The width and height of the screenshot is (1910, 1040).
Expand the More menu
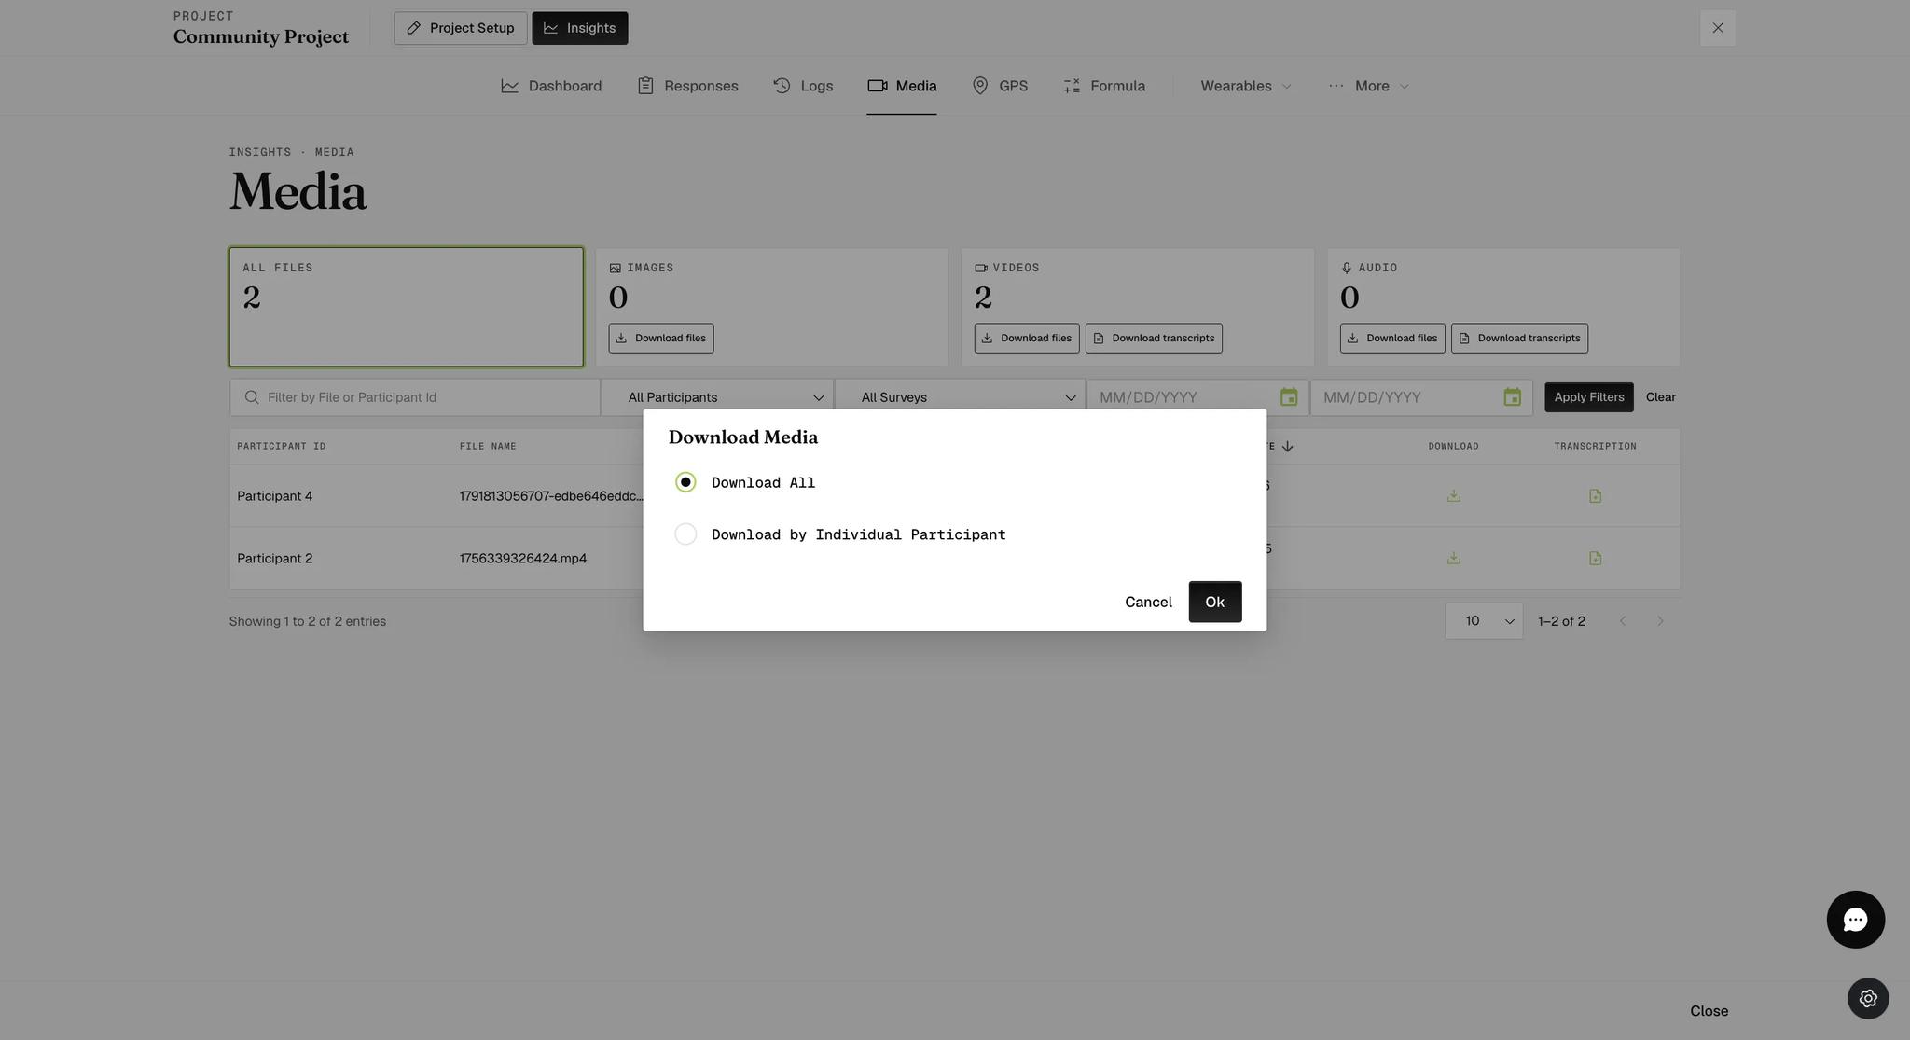[1368, 86]
